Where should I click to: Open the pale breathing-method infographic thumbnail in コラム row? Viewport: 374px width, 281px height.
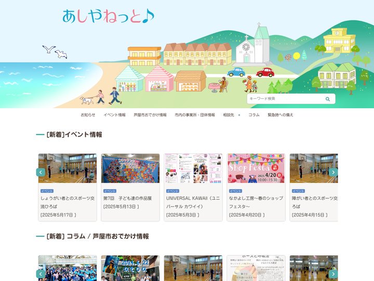[x=256, y=268]
